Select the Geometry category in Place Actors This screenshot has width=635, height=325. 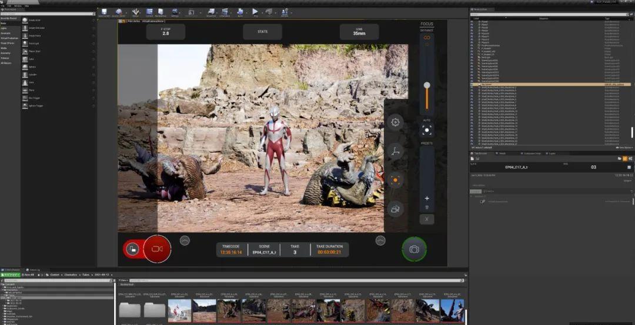6,53
